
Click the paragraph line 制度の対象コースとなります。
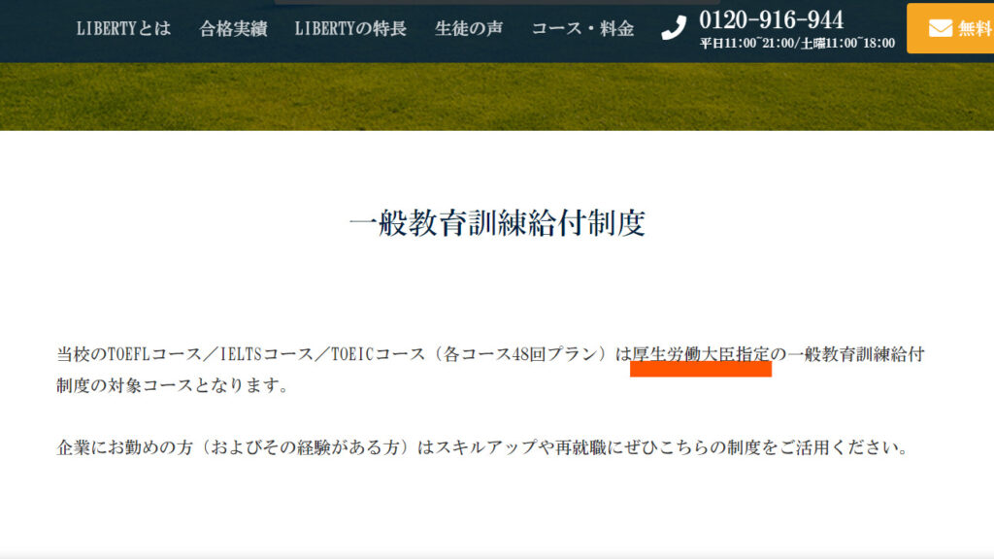pos(173,384)
